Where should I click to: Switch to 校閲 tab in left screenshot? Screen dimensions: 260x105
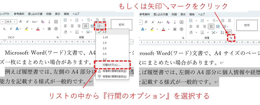coord(49,14)
